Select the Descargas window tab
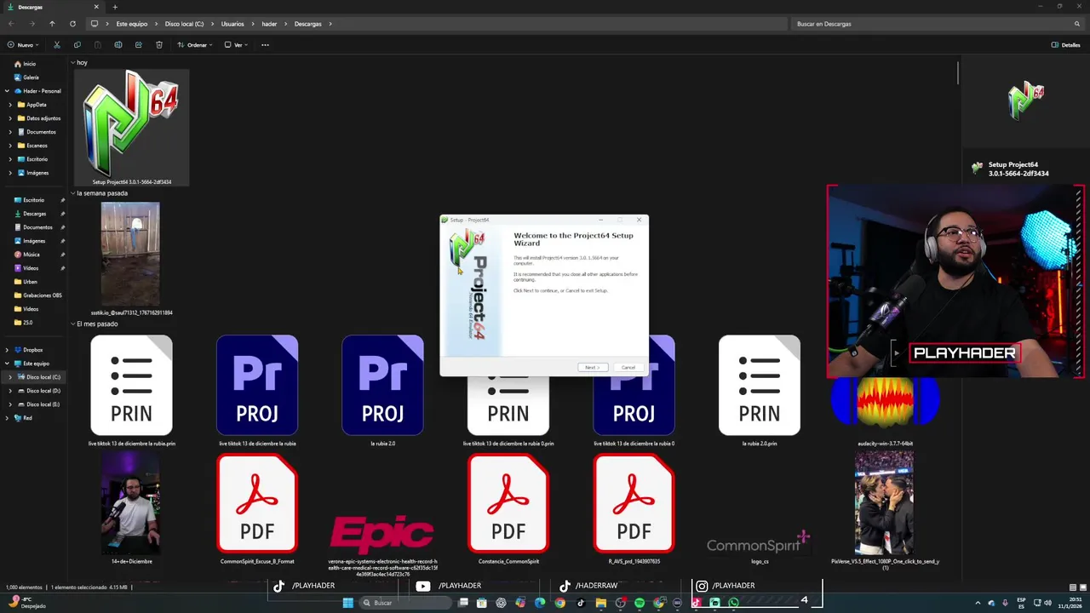Viewport: 1090px width, 613px height. pyautogui.click(x=51, y=7)
